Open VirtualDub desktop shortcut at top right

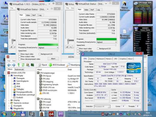pos(125,6)
